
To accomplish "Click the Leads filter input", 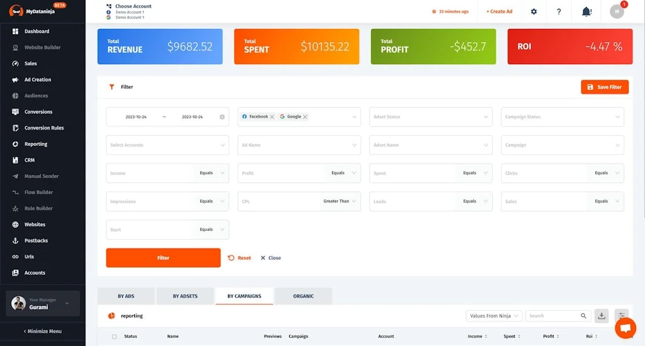I will click(411, 202).
